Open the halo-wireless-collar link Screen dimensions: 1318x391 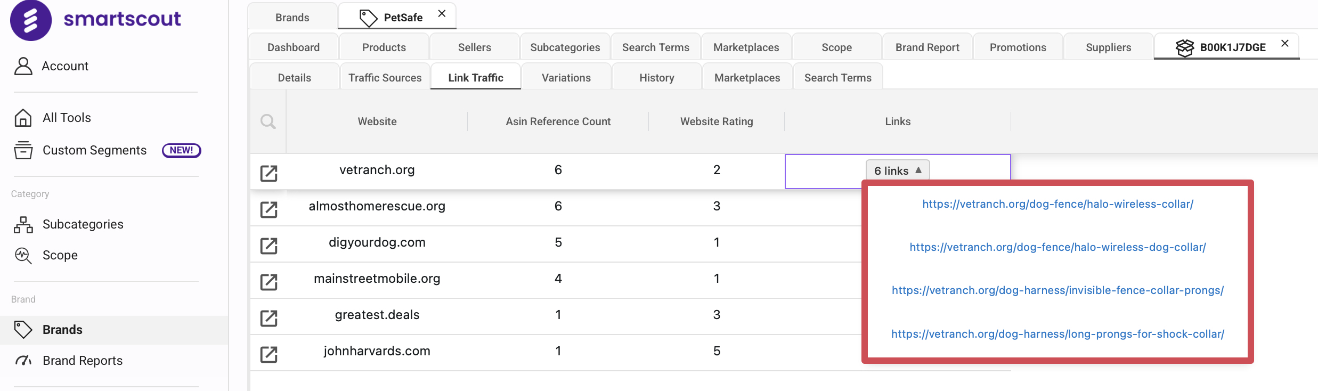coord(1057,204)
